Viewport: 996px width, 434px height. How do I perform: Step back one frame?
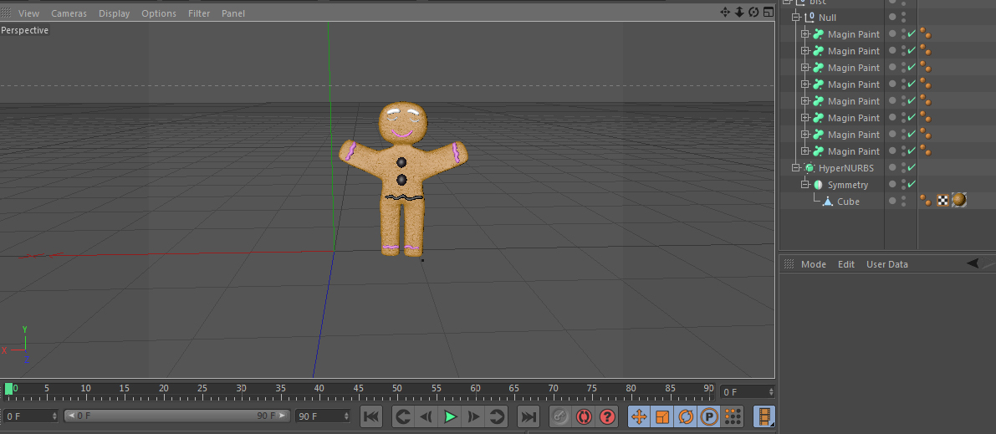pos(426,416)
